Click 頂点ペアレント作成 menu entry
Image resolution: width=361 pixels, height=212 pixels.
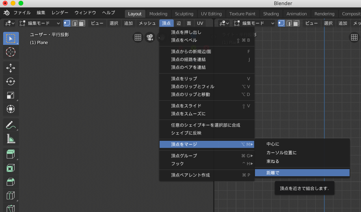(207, 175)
